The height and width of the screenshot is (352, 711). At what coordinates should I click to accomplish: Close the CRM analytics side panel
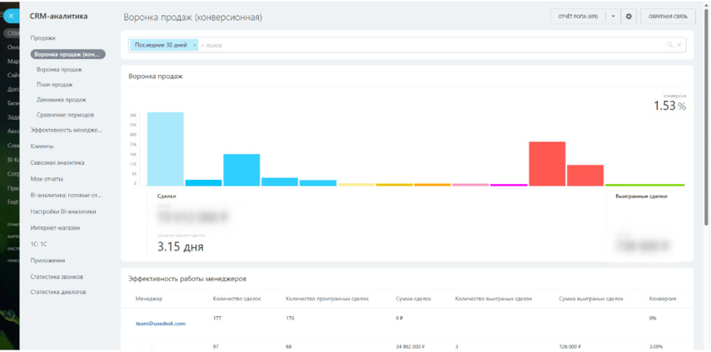coord(11,16)
